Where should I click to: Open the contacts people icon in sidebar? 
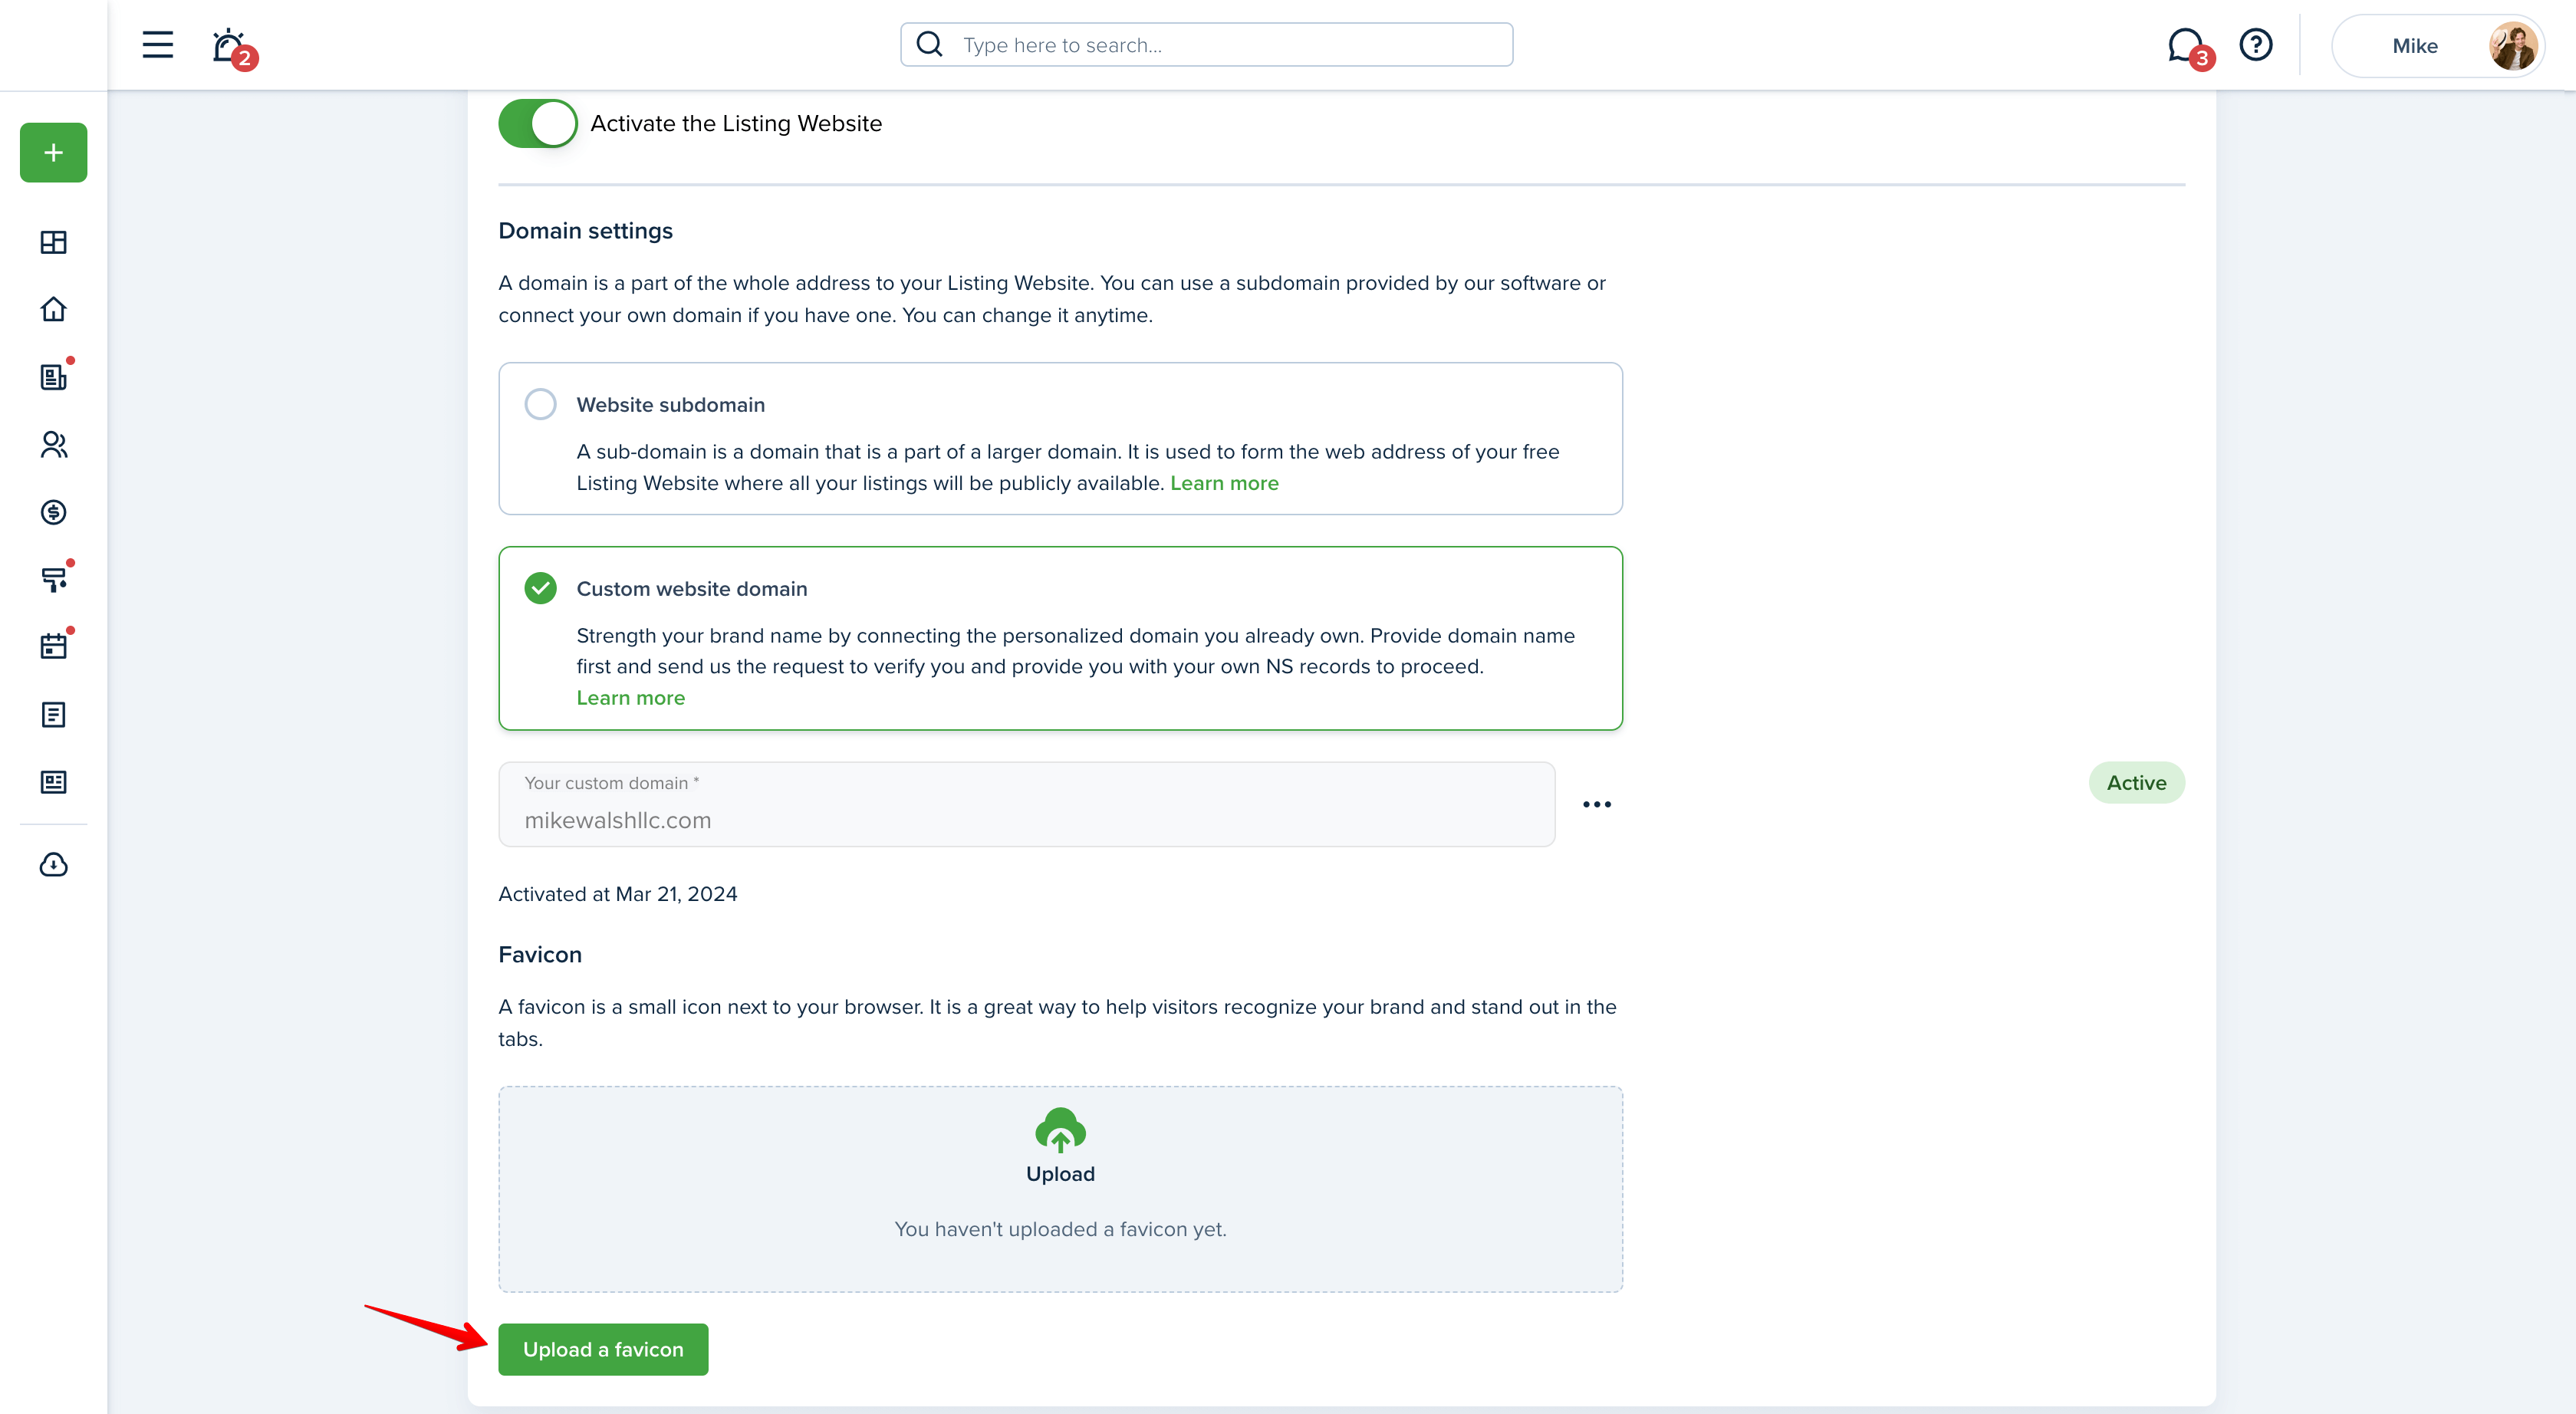tap(54, 444)
